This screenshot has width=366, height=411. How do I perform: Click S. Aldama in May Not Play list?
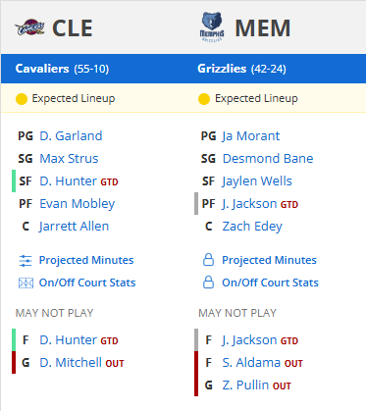click(x=251, y=363)
